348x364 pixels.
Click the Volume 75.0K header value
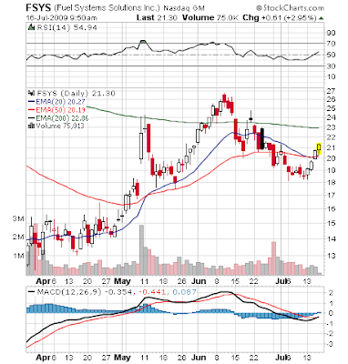210,17
